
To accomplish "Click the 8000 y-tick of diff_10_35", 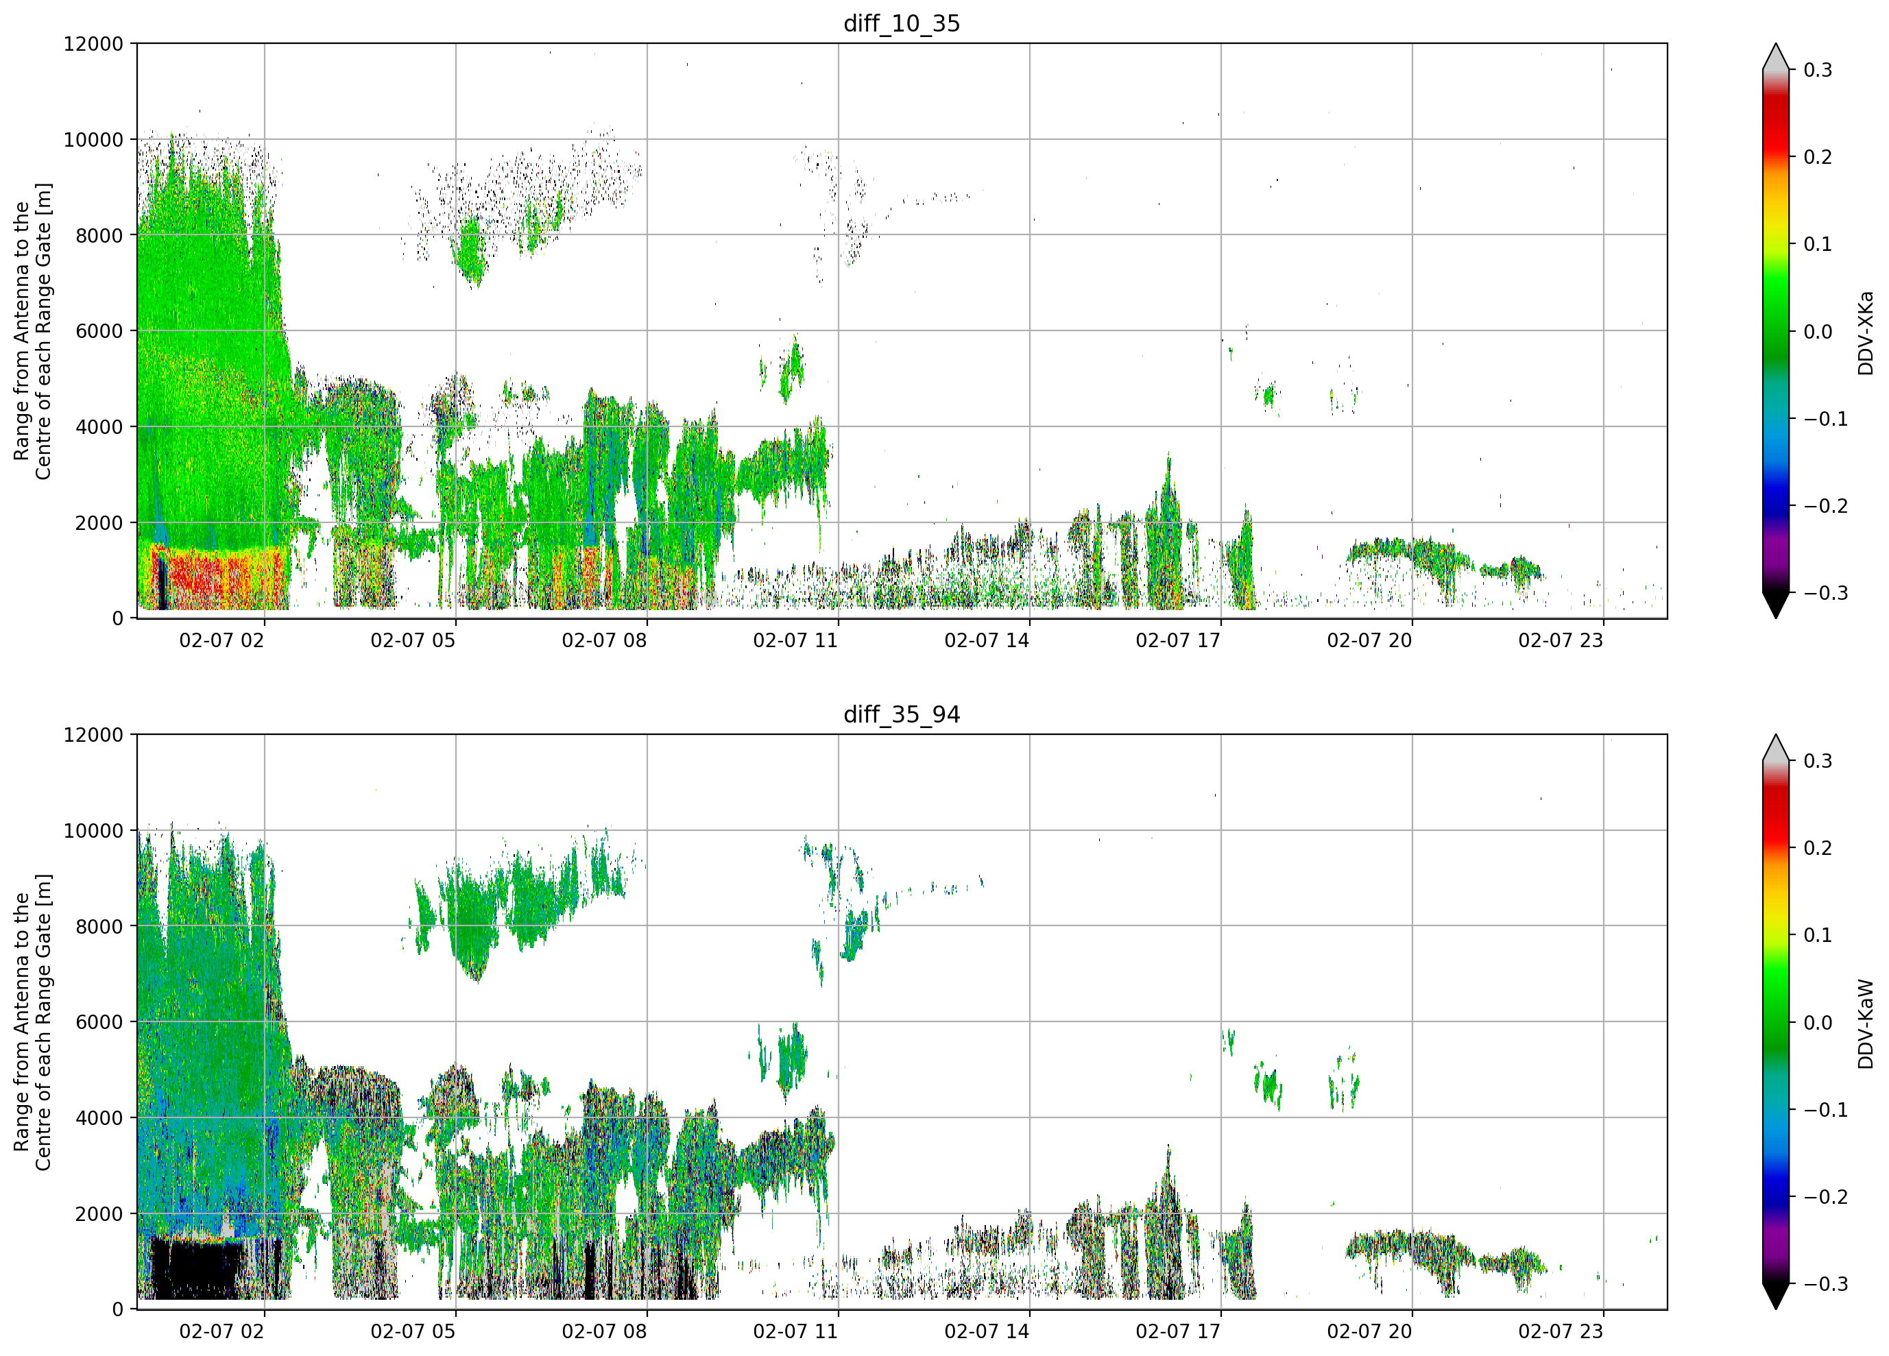I will pos(99,236).
